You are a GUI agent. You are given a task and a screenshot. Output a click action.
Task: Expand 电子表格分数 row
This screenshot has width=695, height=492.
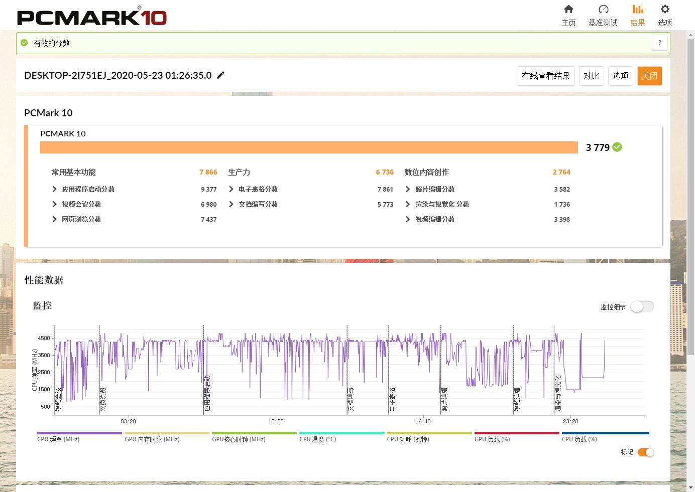pos(231,189)
